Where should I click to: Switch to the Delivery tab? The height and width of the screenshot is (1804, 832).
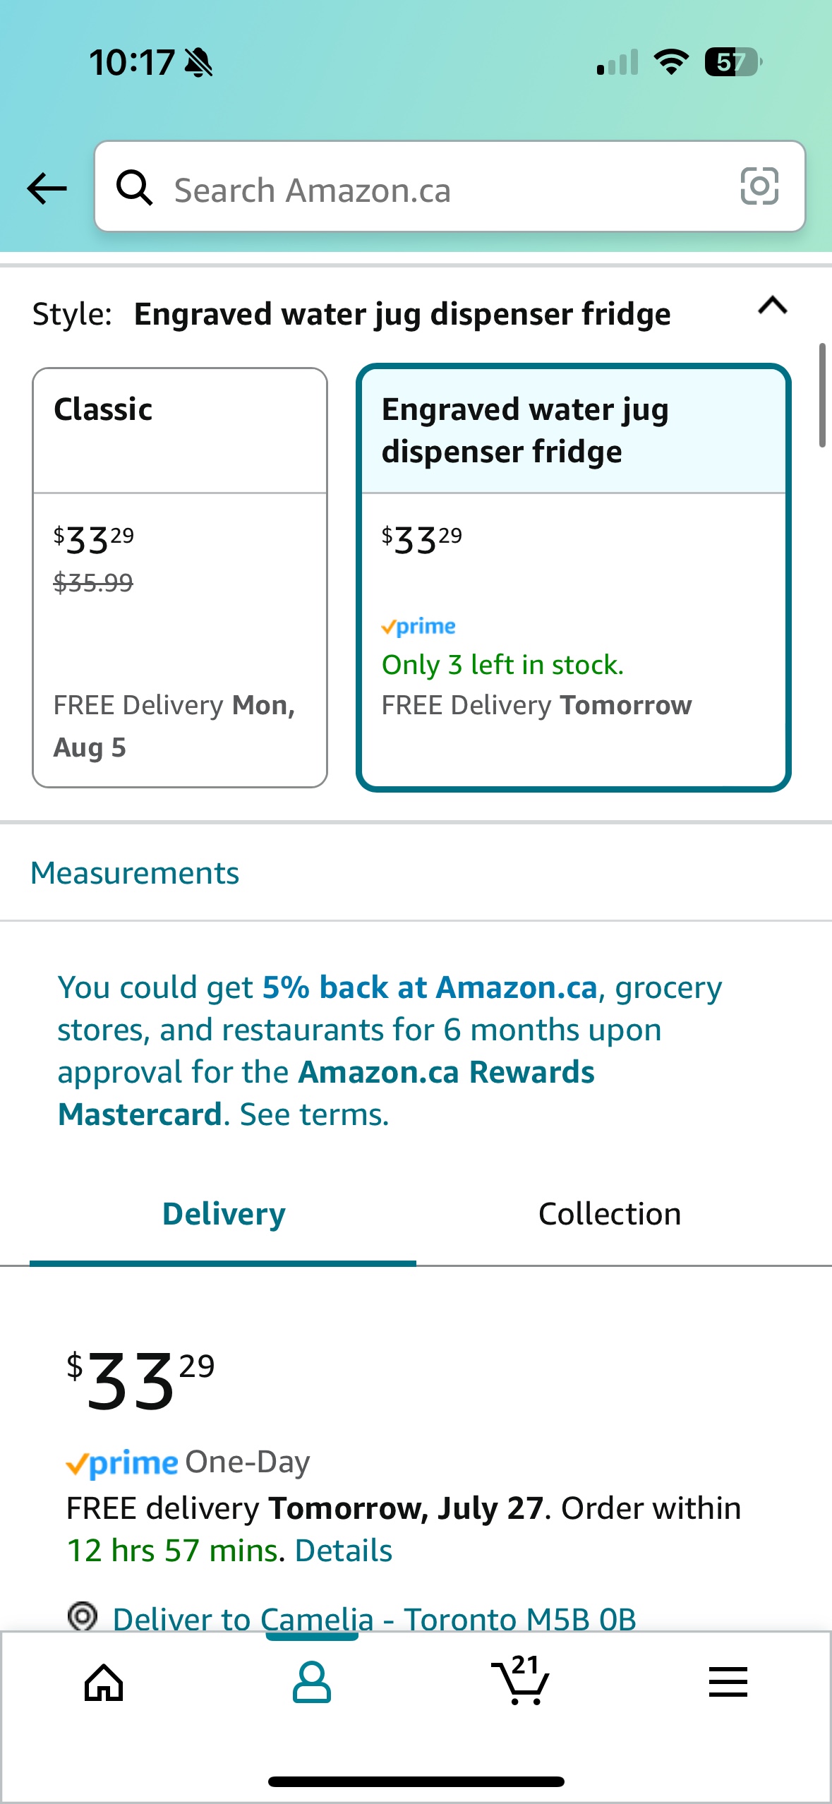[223, 1214]
